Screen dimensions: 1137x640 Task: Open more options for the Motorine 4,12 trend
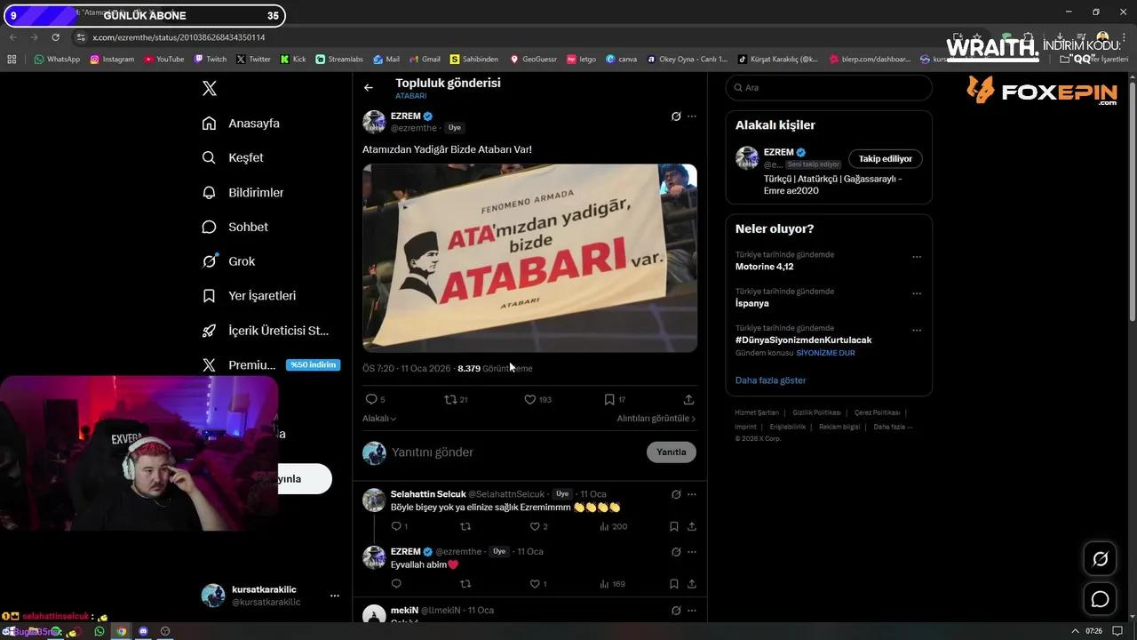click(x=917, y=258)
